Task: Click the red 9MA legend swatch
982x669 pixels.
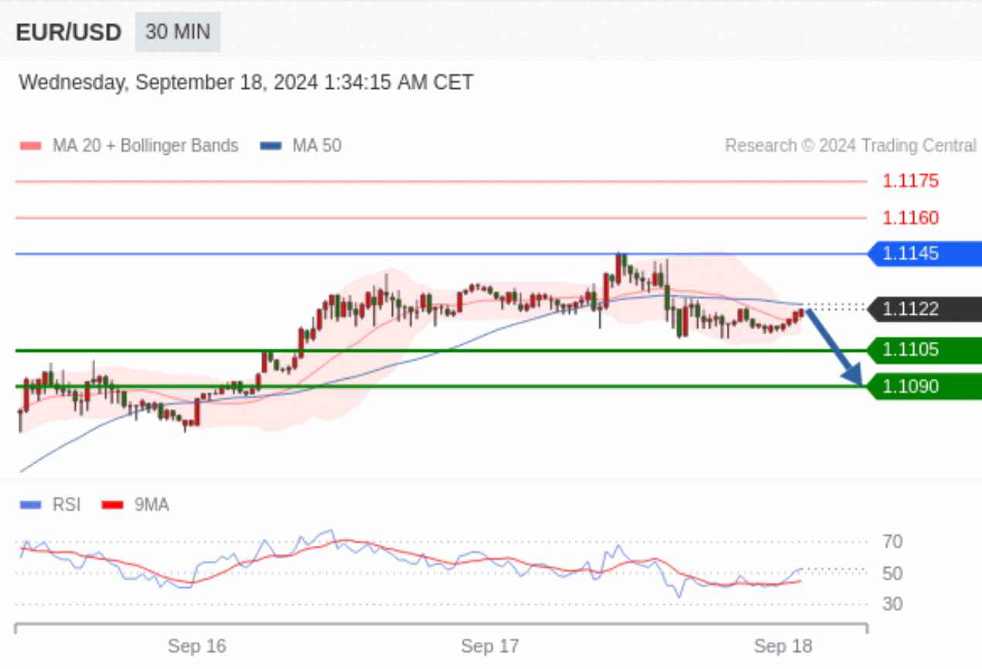Action: (x=113, y=505)
